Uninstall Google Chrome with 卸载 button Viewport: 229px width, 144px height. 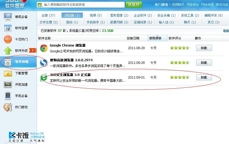(x=204, y=48)
